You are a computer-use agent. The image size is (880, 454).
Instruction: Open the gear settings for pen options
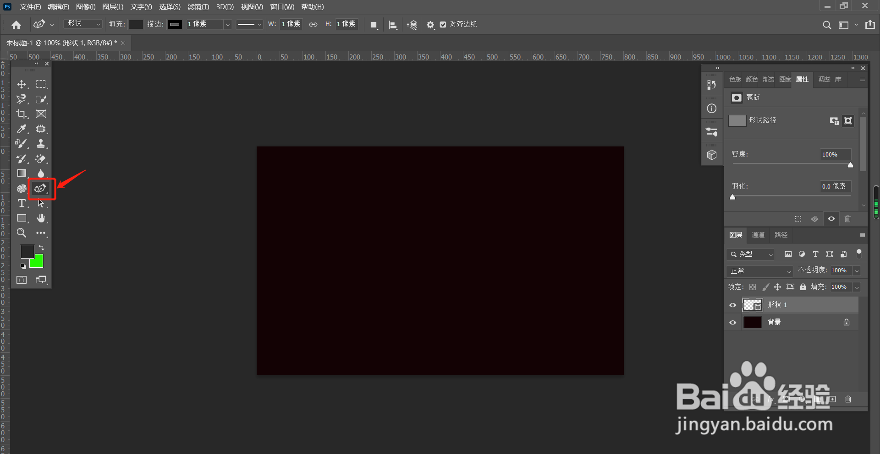coord(430,25)
